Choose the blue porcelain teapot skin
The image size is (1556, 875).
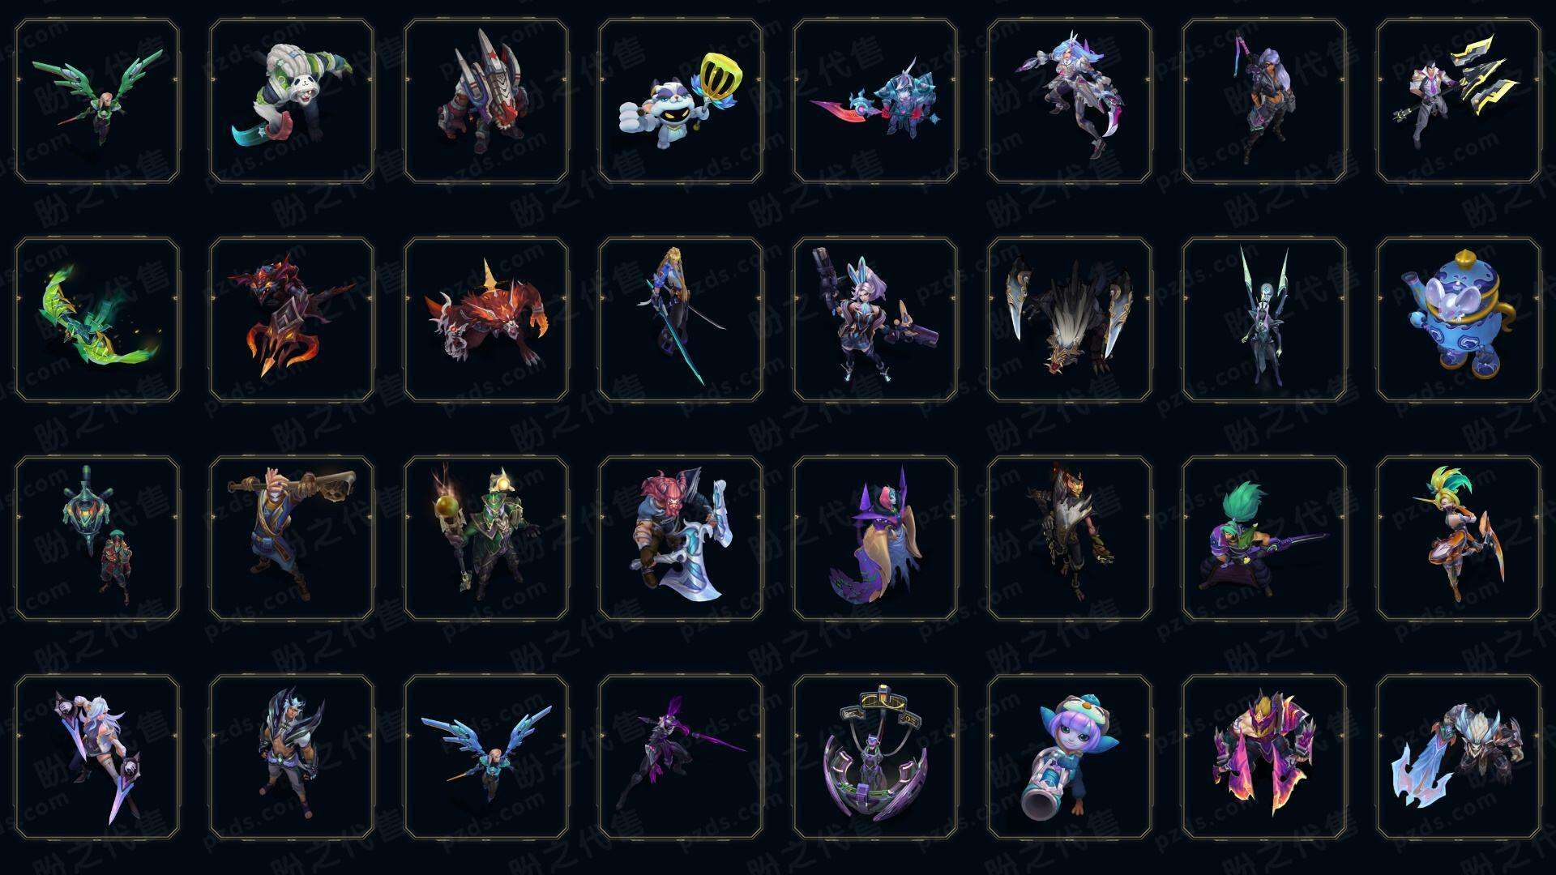tap(1459, 319)
